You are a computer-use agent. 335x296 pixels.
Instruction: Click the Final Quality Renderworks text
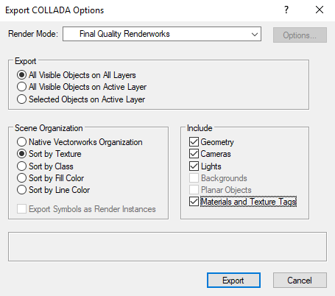[x=124, y=34]
